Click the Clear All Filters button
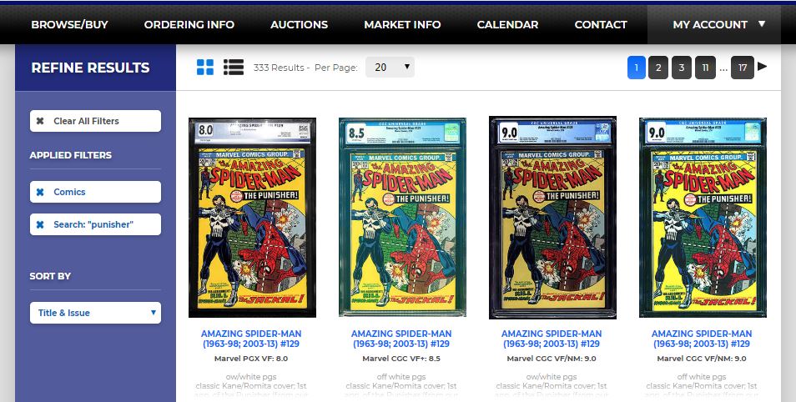Image resolution: width=796 pixels, height=402 pixels. point(95,121)
